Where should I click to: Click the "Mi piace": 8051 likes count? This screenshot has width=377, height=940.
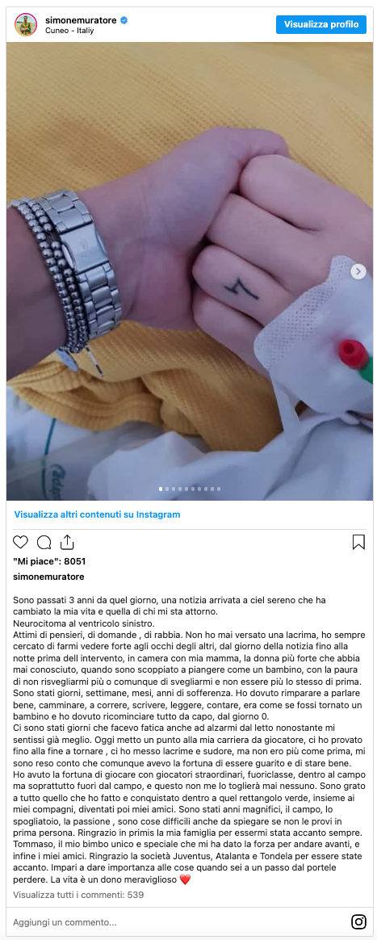(50, 562)
